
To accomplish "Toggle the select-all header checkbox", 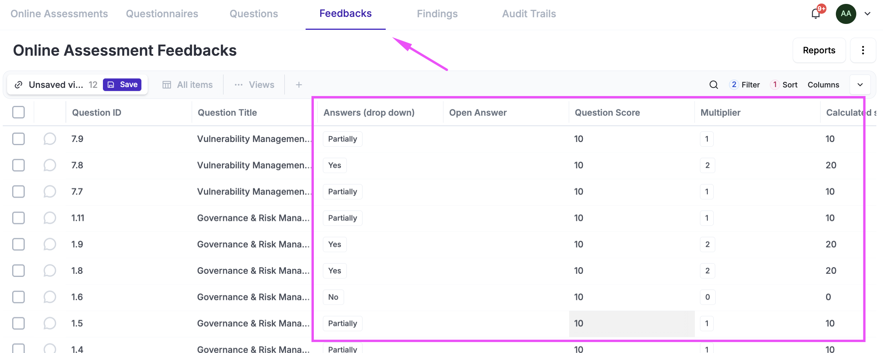I will pyautogui.click(x=18, y=112).
